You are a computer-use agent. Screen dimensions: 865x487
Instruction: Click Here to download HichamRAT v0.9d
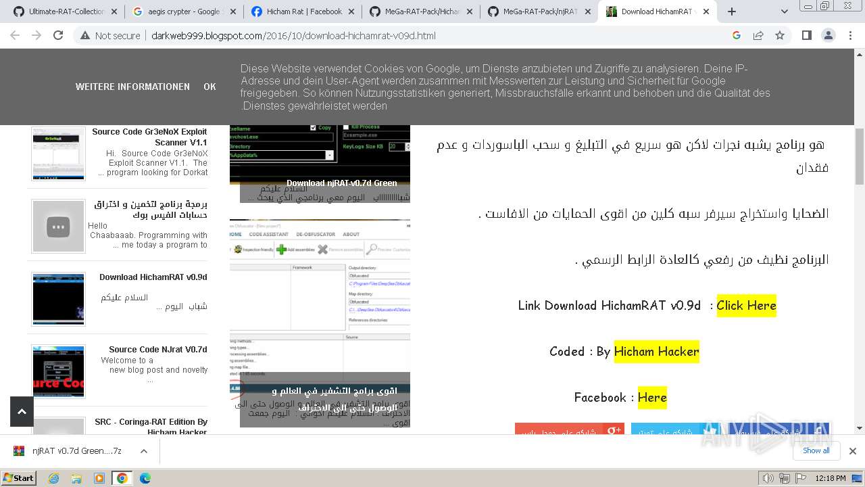(x=746, y=305)
